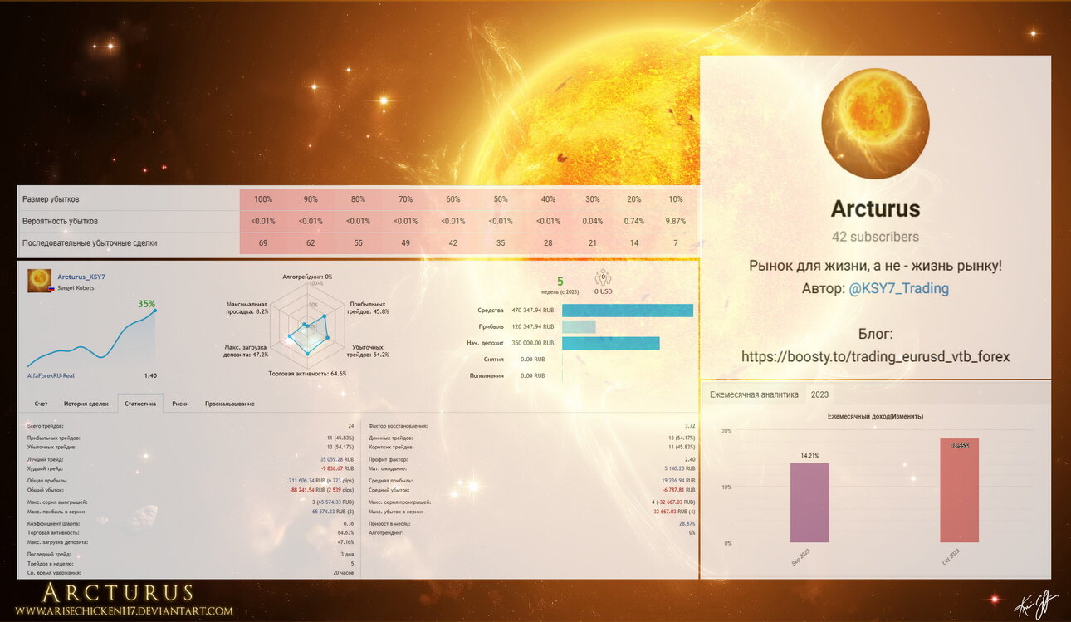Click the Oct 2023 red income bar
This screenshot has height=622, width=1071.
(960, 491)
